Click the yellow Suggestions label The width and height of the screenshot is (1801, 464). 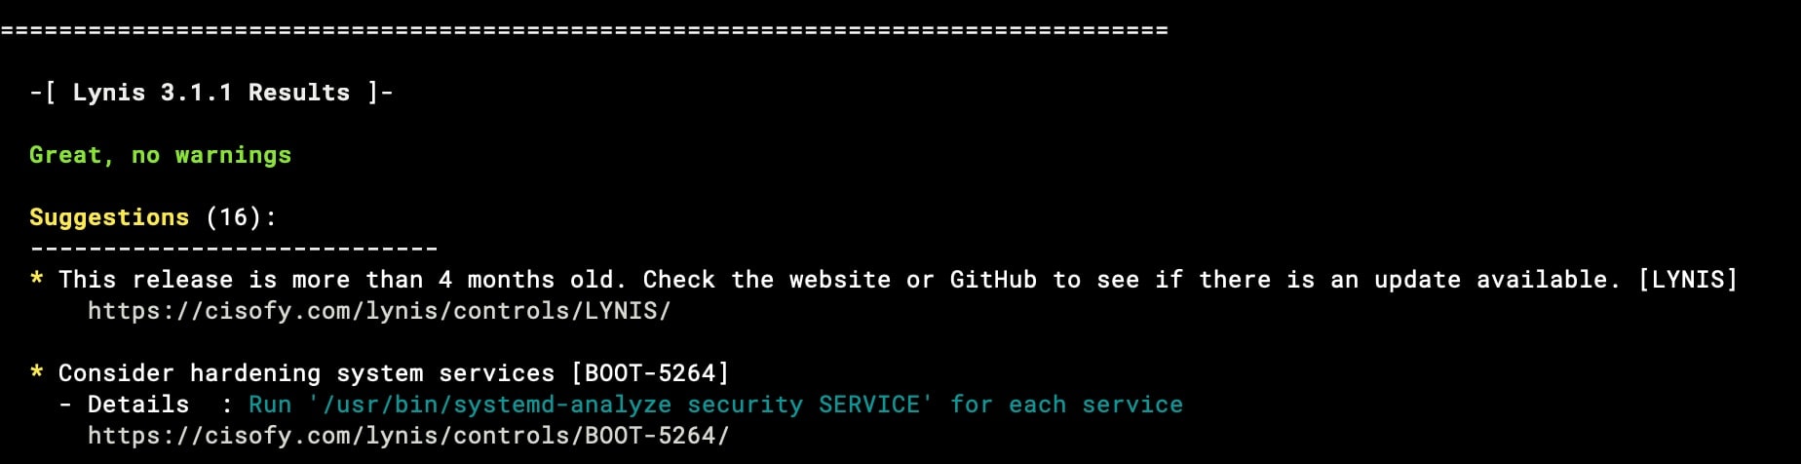pyautogui.click(x=109, y=217)
